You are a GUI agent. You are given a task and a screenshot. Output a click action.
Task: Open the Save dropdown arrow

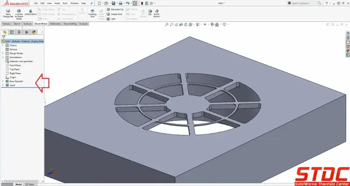click(x=117, y=3)
